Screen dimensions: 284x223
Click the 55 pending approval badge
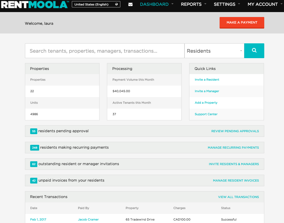[34, 131]
